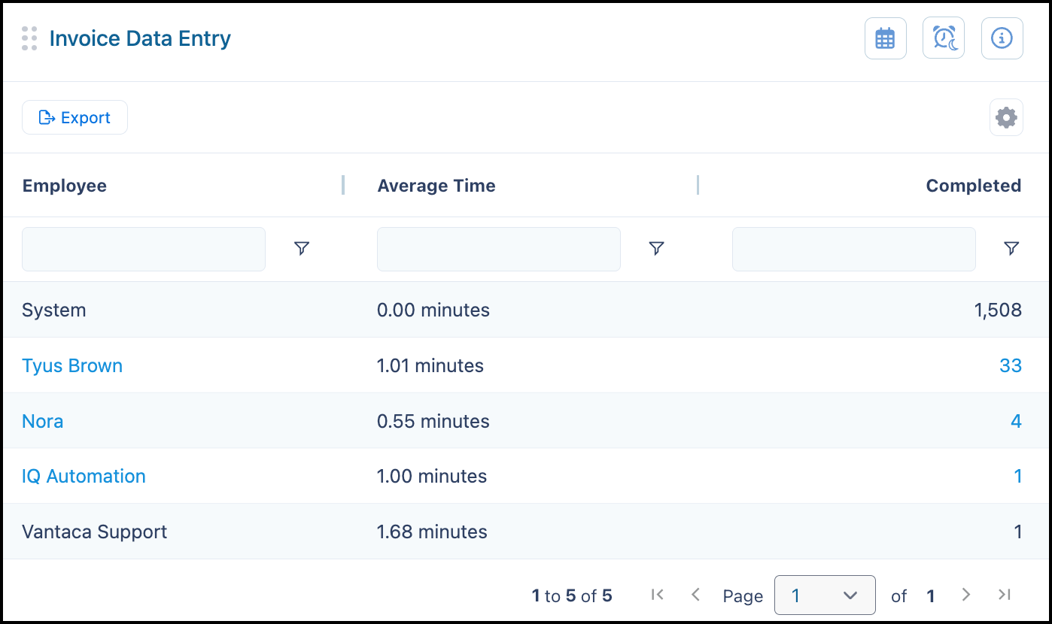Open Nora employee link
Image resolution: width=1052 pixels, height=624 pixels.
43,421
